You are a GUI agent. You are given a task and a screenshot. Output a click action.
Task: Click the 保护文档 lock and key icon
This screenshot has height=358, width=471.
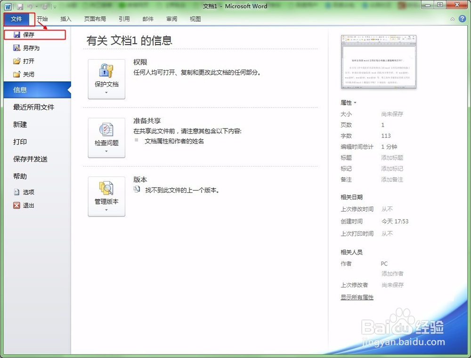[106, 71]
